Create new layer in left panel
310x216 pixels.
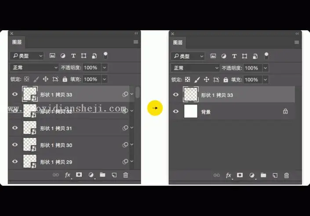pyautogui.click(x=114, y=175)
